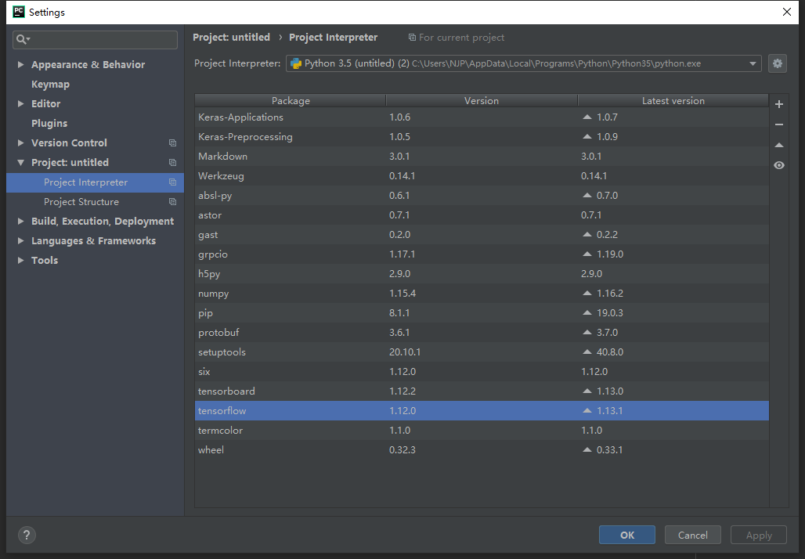Toggle show early releases eye icon
The image size is (805, 559).
pos(779,165)
